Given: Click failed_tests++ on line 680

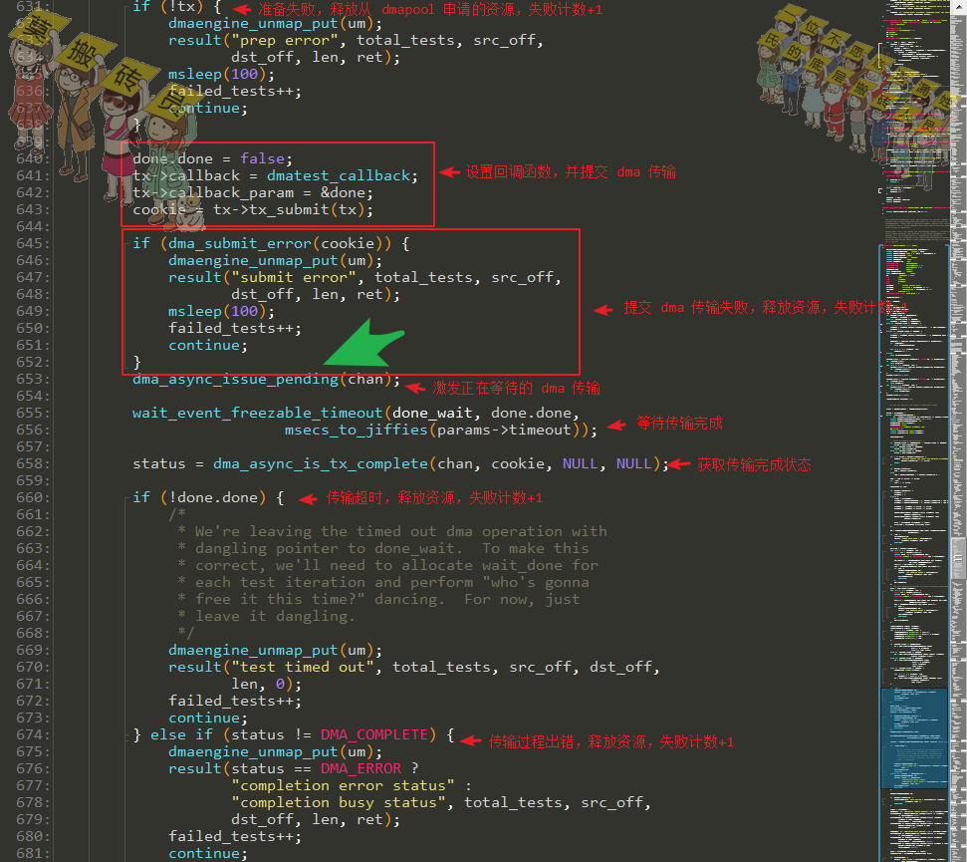Looking at the screenshot, I should coord(231,837).
